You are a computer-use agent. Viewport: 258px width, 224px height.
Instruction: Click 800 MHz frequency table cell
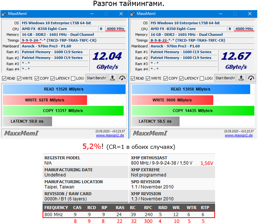pyautogui.click(x=54, y=215)
